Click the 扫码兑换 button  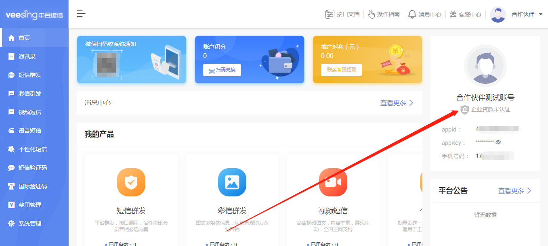click(x=222, y=70)
